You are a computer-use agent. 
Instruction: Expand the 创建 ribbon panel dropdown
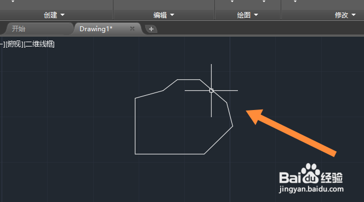coord(54,15)
